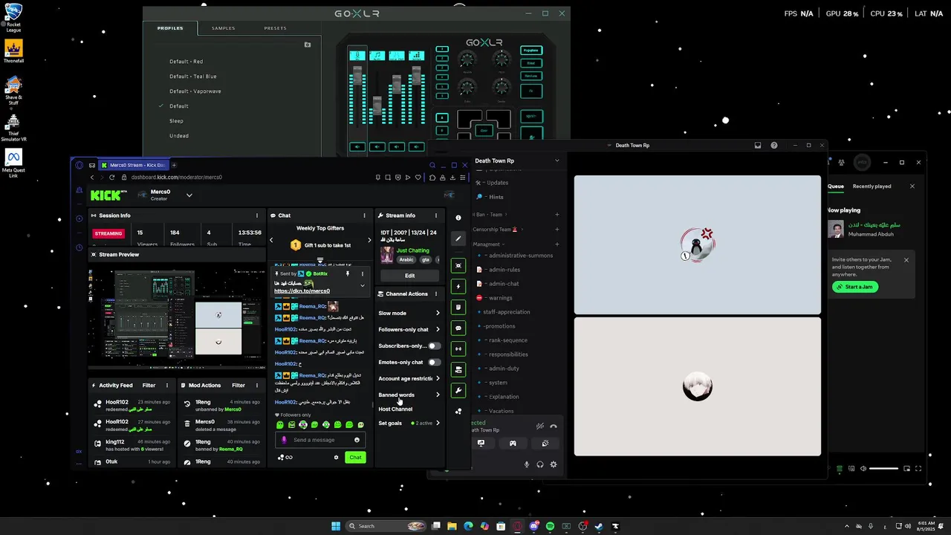Open Discord inbox icon
Screen dimensions: 951x535
pos(758,146)
